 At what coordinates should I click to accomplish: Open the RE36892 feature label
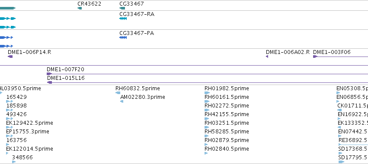coord(353,140)
